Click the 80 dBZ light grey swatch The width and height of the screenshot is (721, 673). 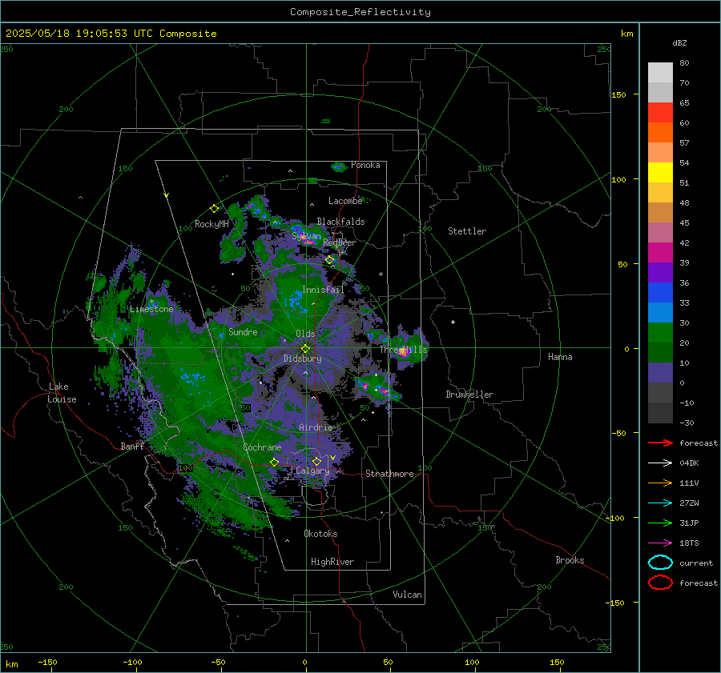[x=660, y=72]
